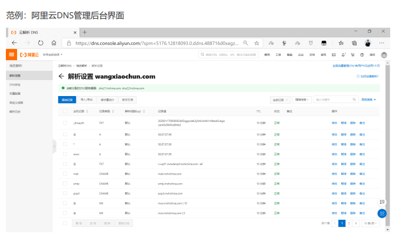Viewport: 399px width, 241px height.
Task: Open the feedback chat bubble icon
Action: point(382,202)
